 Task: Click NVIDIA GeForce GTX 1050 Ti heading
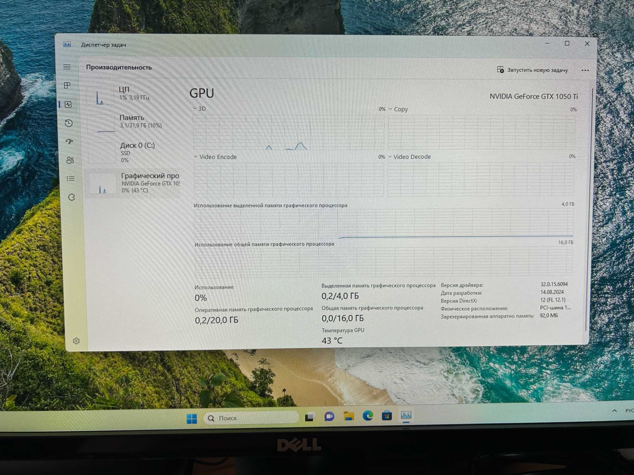pyautogui.click(x=534, y=96)
